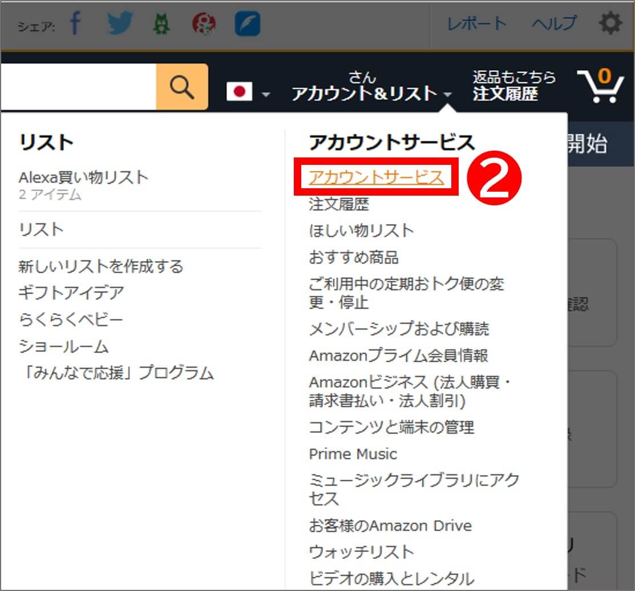
Task: Open settings via the gear icon
Action: tap(610, 24)
